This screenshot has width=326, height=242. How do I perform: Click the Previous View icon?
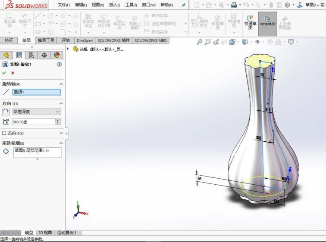[x=216, y=42]
